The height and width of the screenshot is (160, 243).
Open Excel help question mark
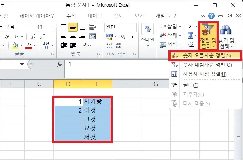211,16
